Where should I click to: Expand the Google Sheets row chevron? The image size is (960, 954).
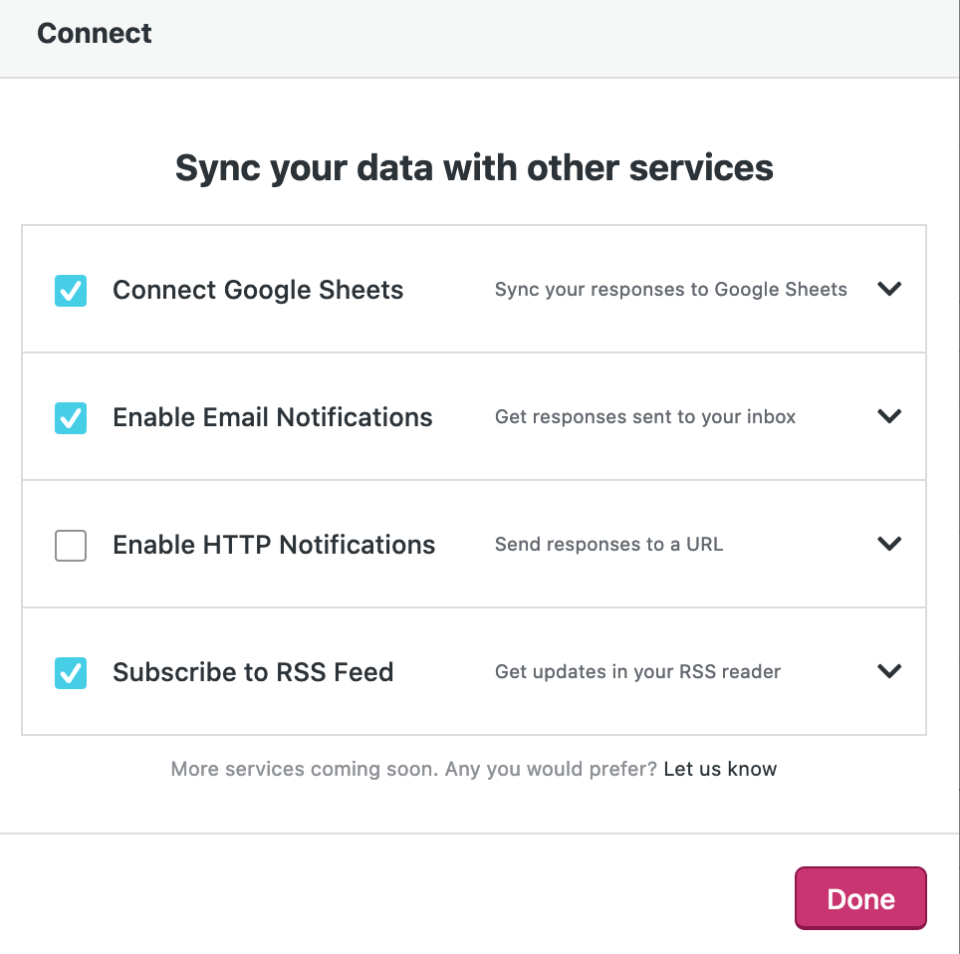pos(889,289)
